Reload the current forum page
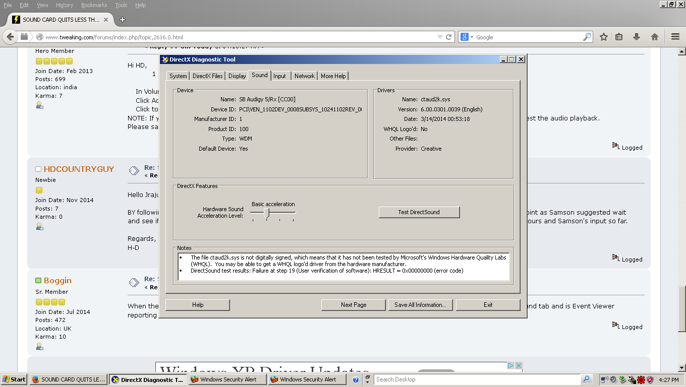 tap(448, 37)
